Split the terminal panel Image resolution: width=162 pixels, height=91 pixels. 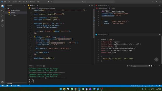[x=149, y=66]
